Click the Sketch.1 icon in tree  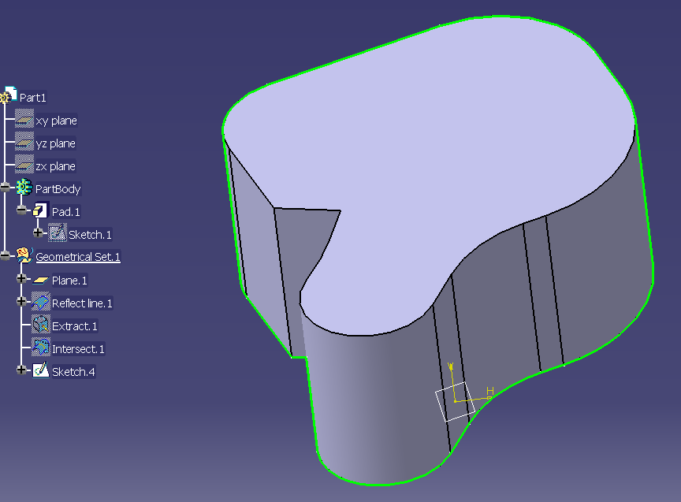(58, 232)
